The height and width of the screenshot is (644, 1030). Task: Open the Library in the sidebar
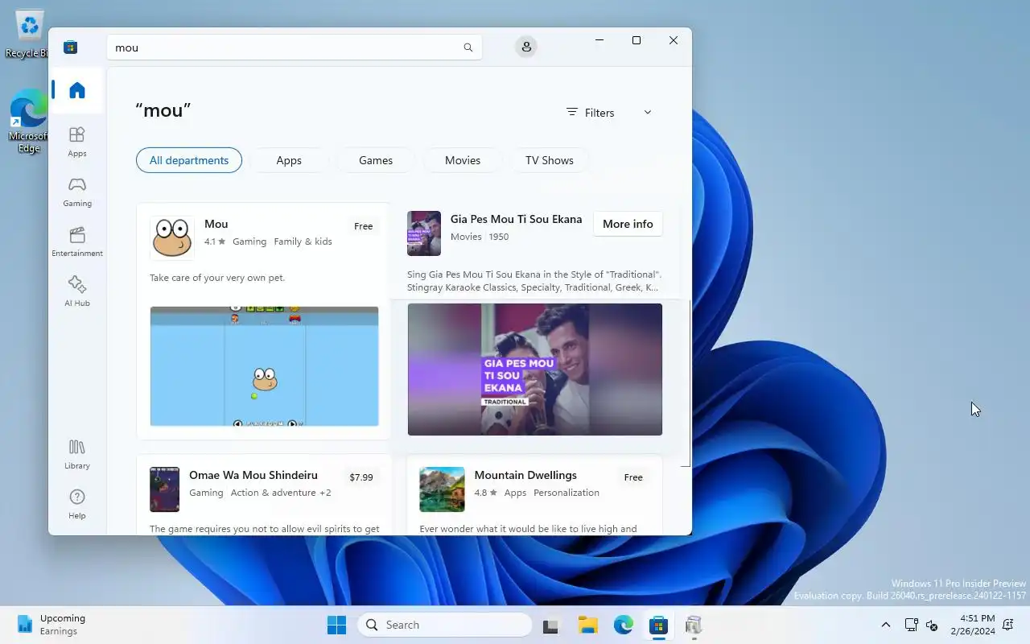77,454
